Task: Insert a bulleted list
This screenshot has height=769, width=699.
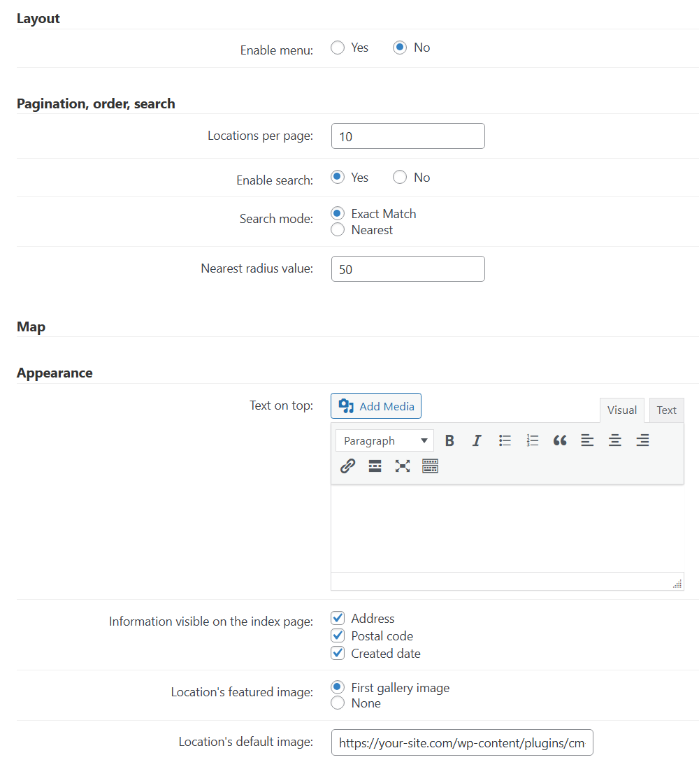Action: pos(505,440)
